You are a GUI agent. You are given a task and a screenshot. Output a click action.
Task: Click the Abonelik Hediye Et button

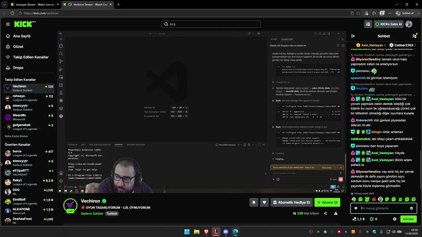[291, 202]
